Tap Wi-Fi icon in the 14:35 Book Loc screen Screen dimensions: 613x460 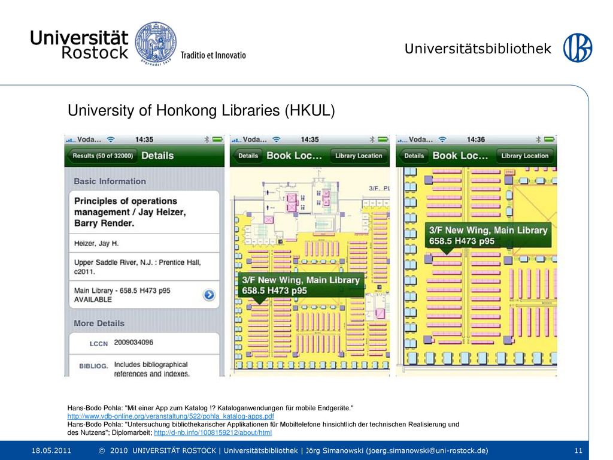(x=277, y=139)
